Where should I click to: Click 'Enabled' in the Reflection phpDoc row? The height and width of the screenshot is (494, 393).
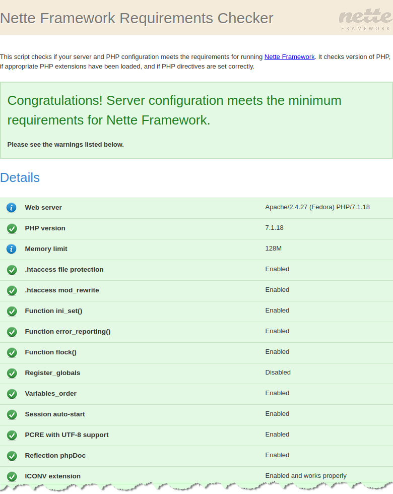[277, 455]
